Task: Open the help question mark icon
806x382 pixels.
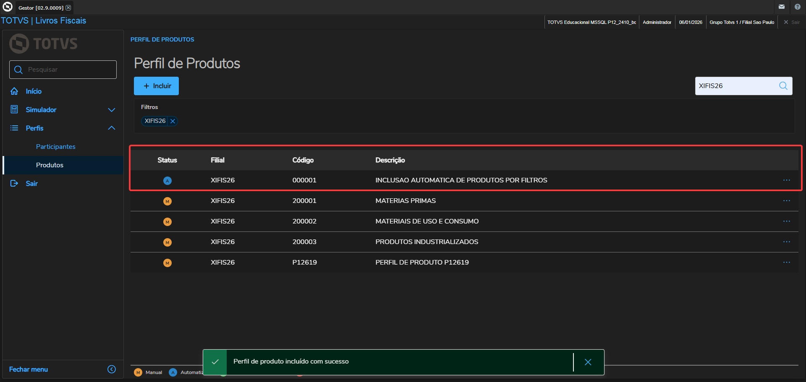Action: pyautogui.click(x=797, y=7)
